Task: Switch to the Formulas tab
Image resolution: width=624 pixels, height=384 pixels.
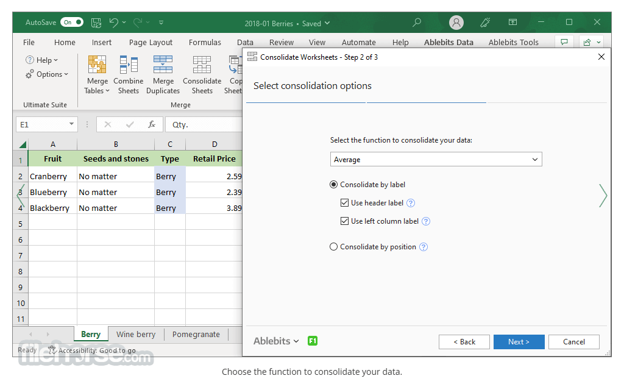Action: [x=205, y=42]
